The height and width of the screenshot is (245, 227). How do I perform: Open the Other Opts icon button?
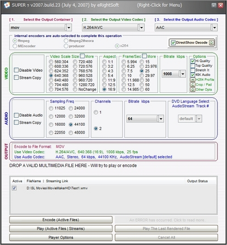click(x=193, y=89)
